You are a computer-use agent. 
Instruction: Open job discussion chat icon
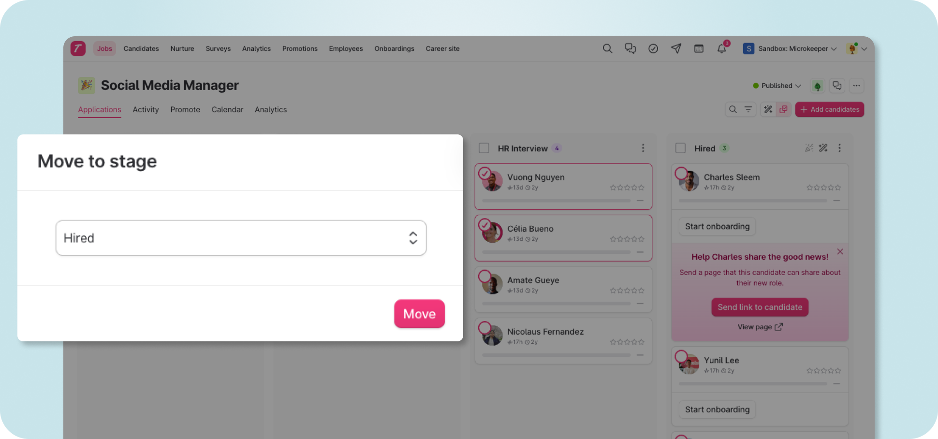(x=837, y=86)
